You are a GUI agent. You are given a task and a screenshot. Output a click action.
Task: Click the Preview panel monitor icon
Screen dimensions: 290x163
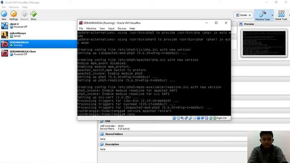pos(241,24)
